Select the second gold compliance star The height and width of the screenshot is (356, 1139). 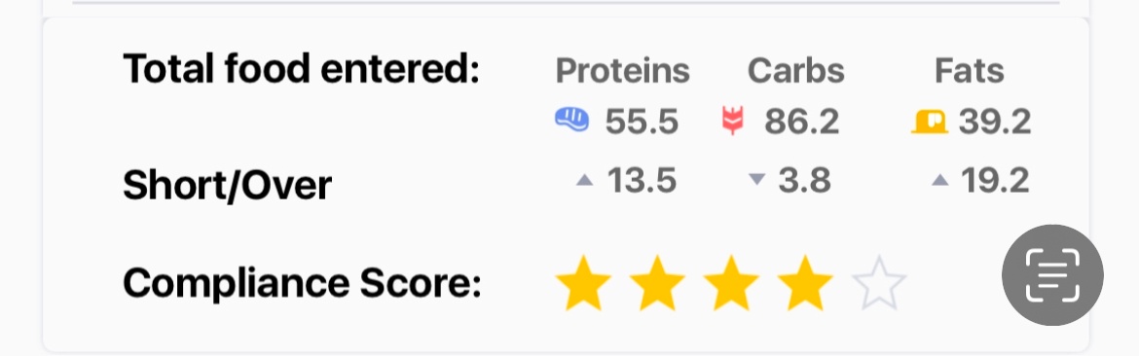pyautogui.click(x=657, y=283)
